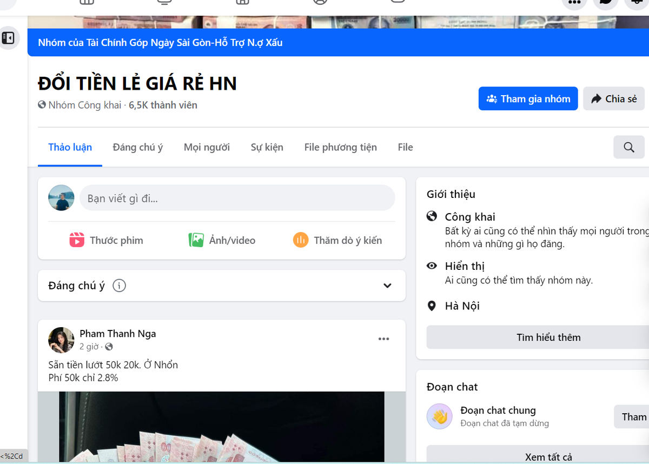The width and height of the screenshot is (649, 464).
Task: Click the globe icon next to Công khai
Action: [x=431, y=216]
